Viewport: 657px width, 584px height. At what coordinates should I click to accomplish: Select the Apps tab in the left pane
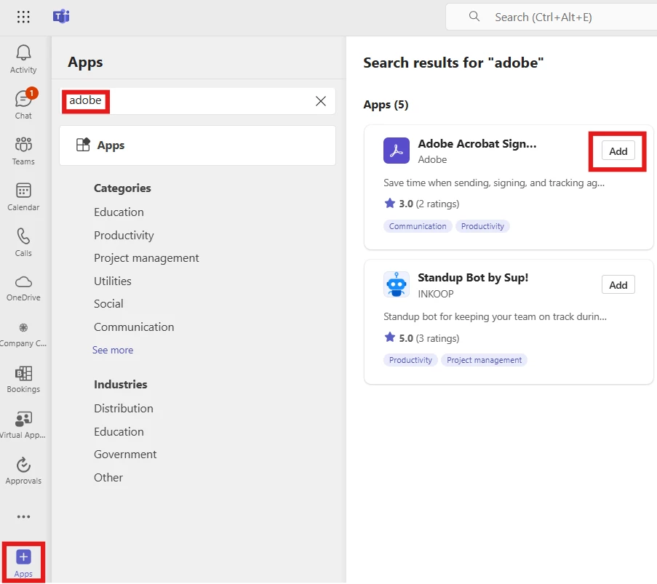[197, 145]
